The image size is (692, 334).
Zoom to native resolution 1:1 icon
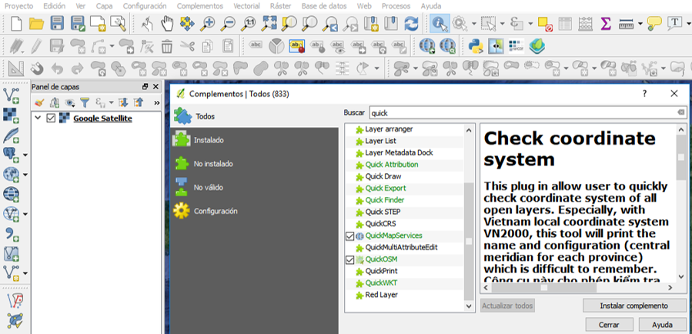[249, 23]
